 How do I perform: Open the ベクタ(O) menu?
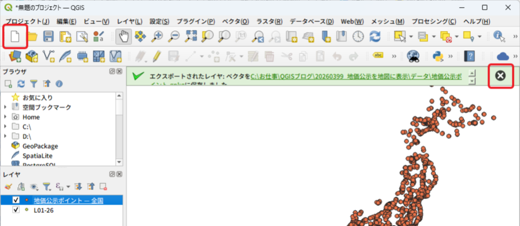(236, 21)
